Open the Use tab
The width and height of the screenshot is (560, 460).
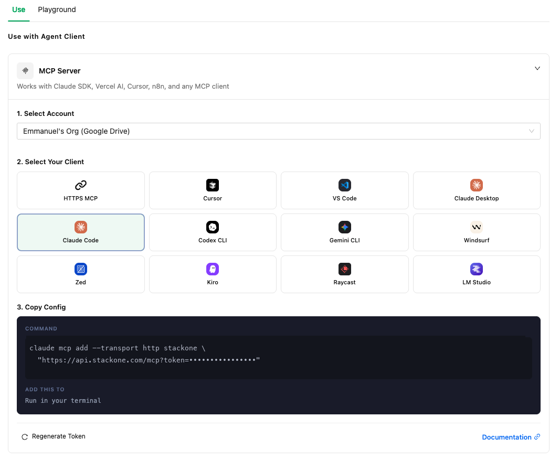pyautogui.click(x=18, y=9)
